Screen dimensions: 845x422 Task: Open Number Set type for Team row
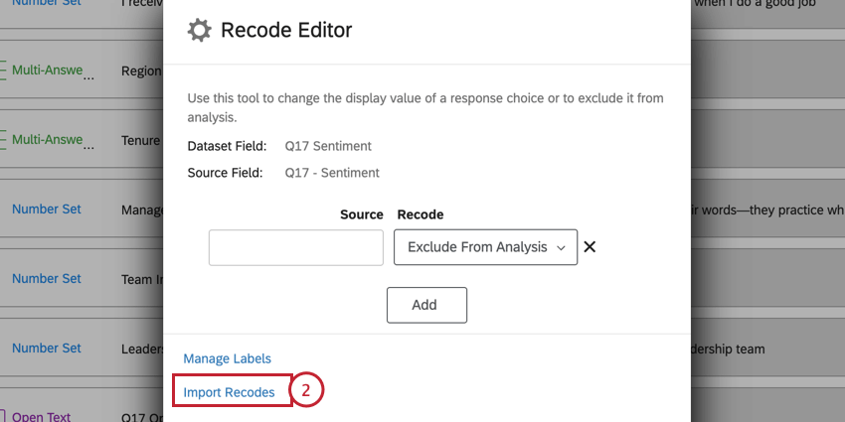coord(47,279)
